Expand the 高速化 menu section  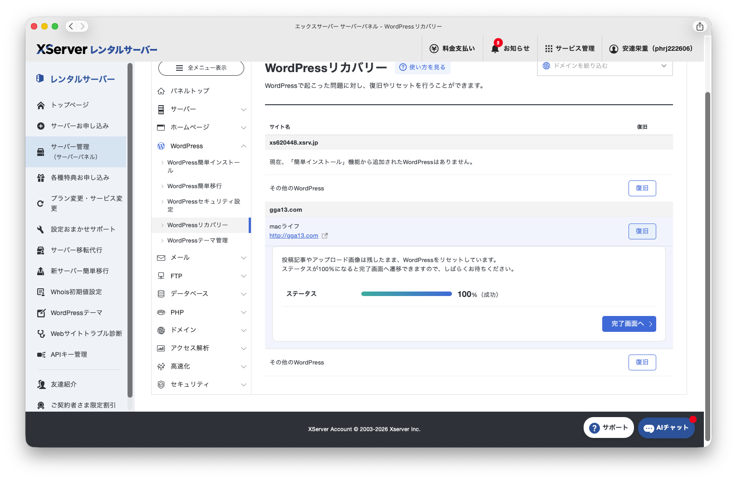click(201, 366)
